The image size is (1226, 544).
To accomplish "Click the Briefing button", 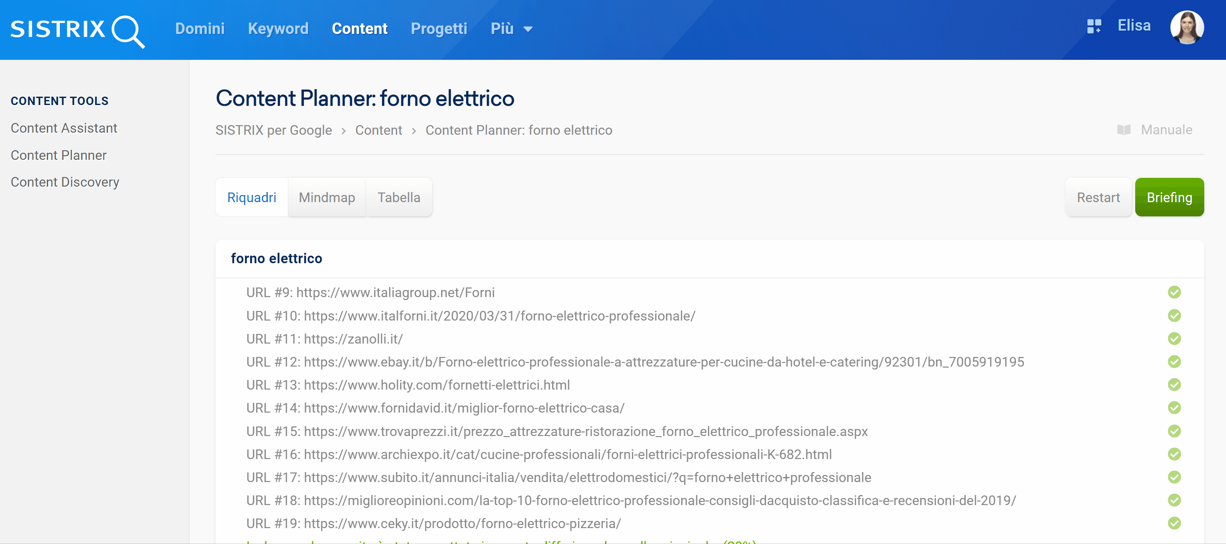I will (1170, 197).
